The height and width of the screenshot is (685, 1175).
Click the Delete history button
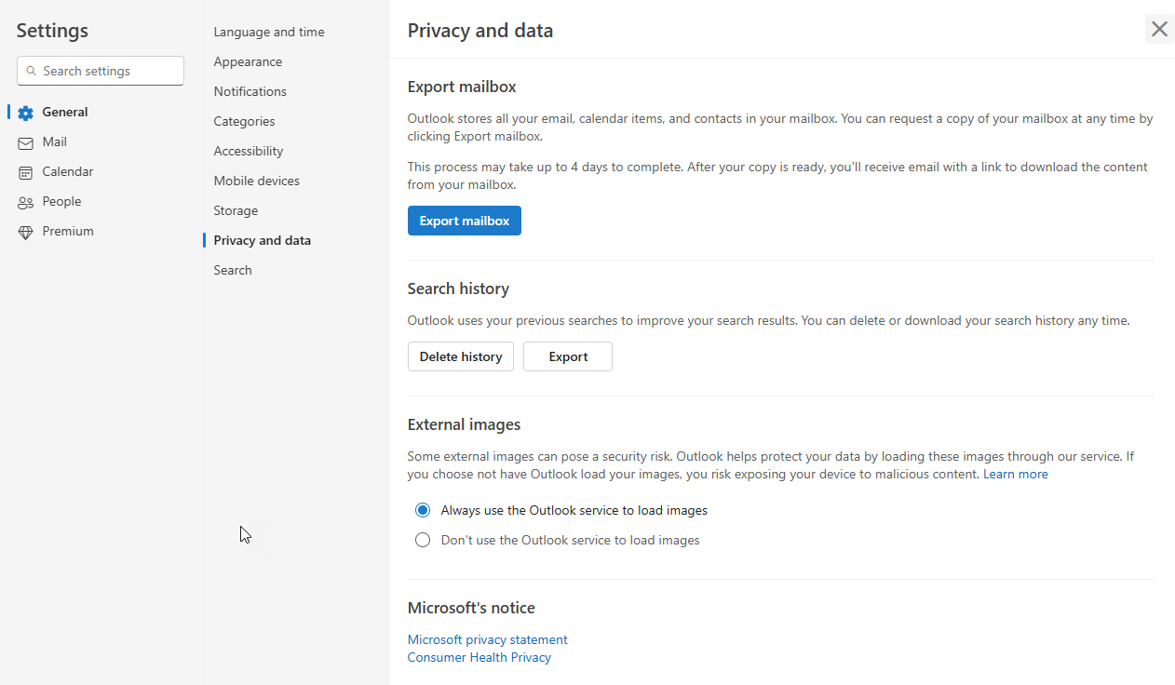pos(461,356)
